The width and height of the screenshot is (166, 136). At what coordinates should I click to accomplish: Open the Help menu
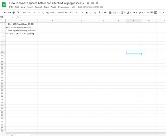point(73,7)
